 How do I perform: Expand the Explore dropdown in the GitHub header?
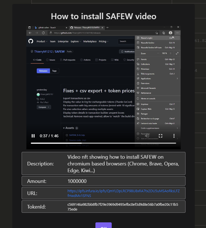[x=76, y=41]
